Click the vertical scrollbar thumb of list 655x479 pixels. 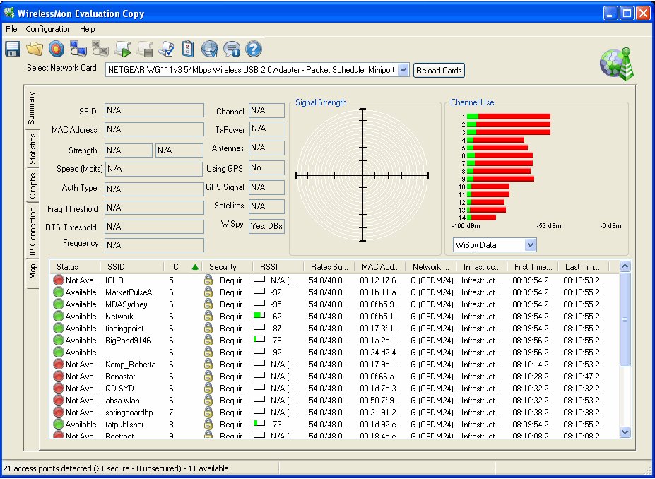click(x=625, y=319)
